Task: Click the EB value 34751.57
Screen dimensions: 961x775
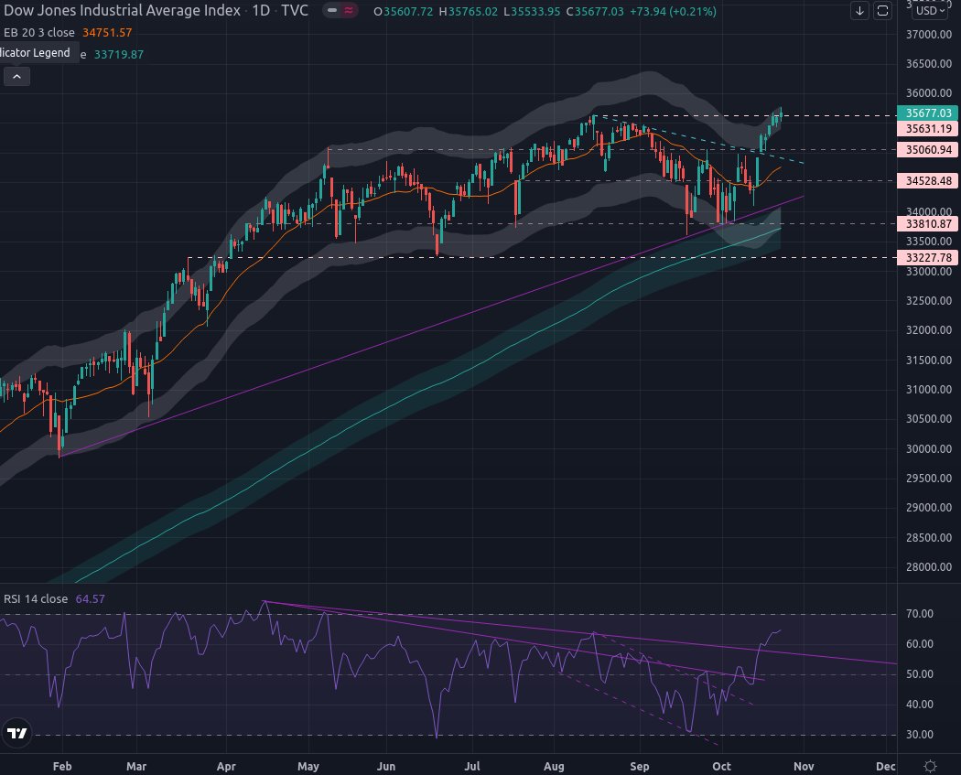Action: [107, 32]
